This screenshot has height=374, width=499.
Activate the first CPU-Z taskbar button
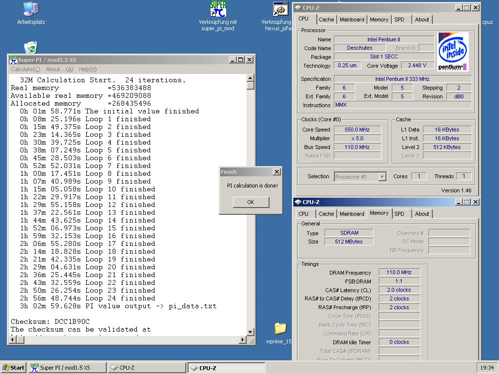click(147, 368)
